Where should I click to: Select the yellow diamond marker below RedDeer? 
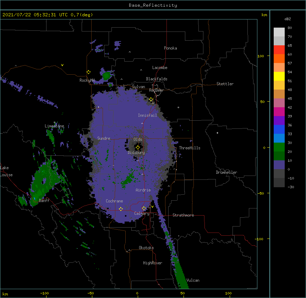151,99
